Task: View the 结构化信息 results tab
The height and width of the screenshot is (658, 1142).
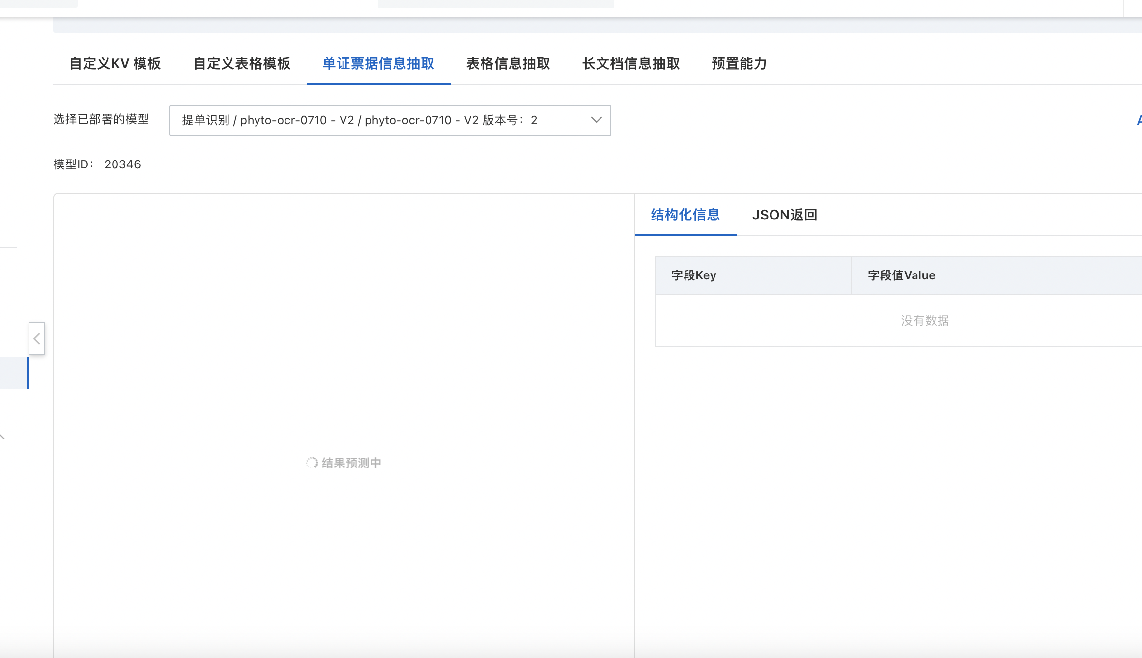Action: pyautogui.click(x=685, y=215)
